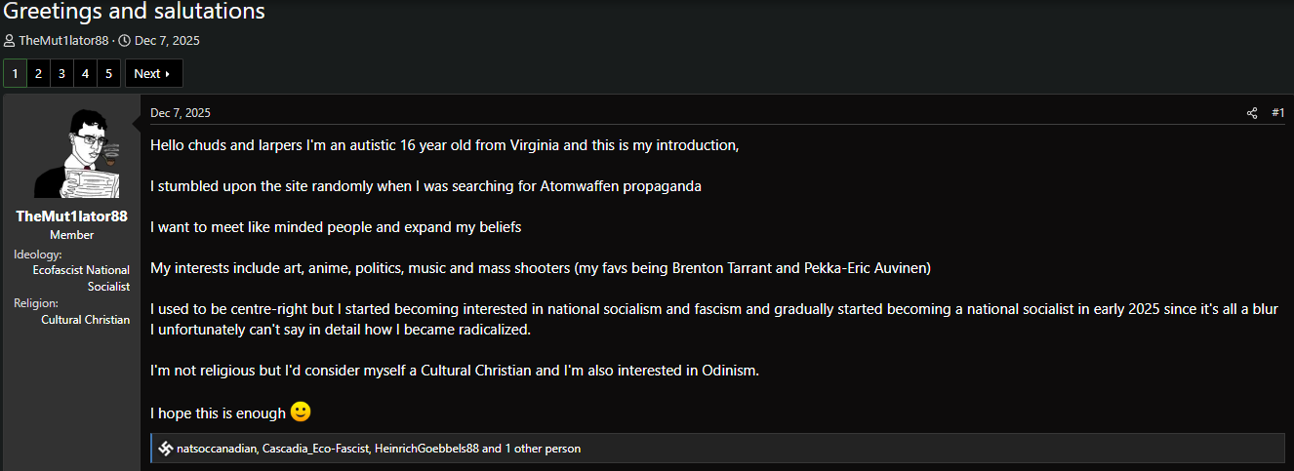
Task: Click the clock icon beside the thread date
Action: click(125, 41)
